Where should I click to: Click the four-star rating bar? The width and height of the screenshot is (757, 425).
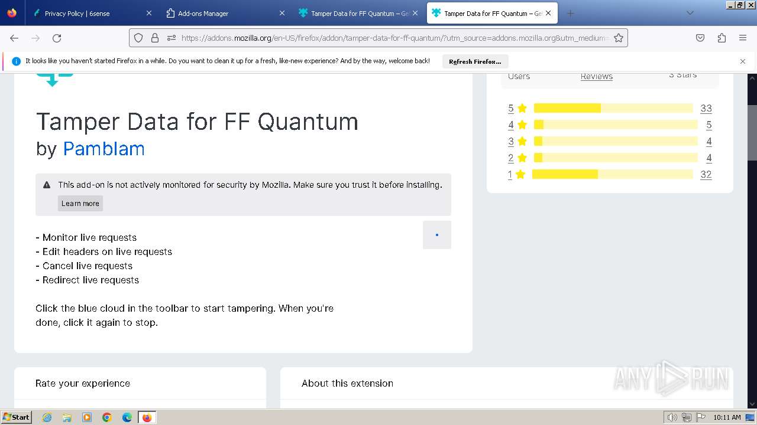616,125
